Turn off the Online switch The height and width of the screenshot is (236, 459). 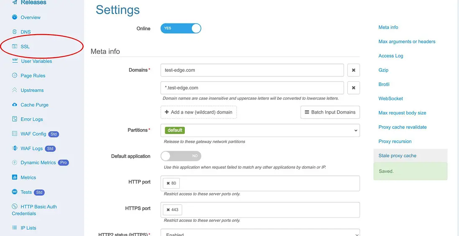click(181, 28)
